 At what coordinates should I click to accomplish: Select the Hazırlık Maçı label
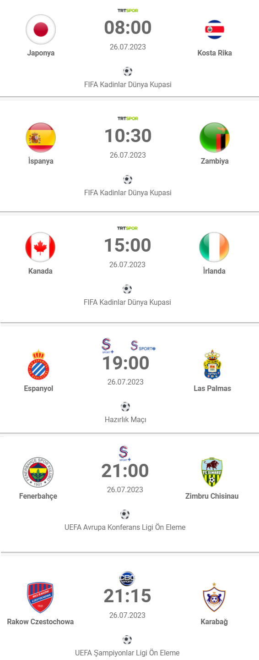click(x=125, y=419)
